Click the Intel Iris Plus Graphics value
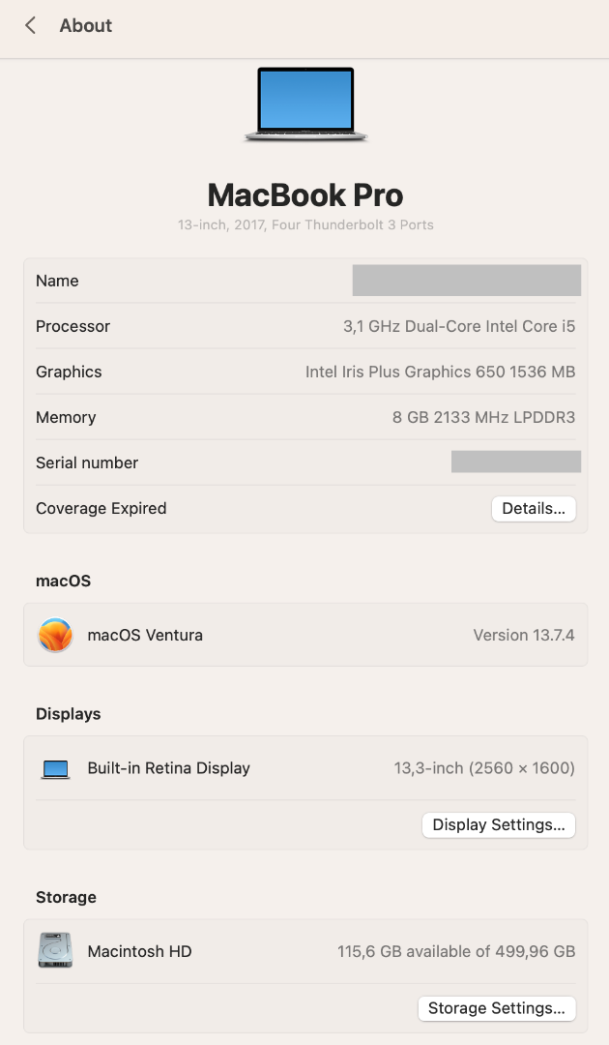This screenshot has width=609, height=1045. tap(440, 372)
